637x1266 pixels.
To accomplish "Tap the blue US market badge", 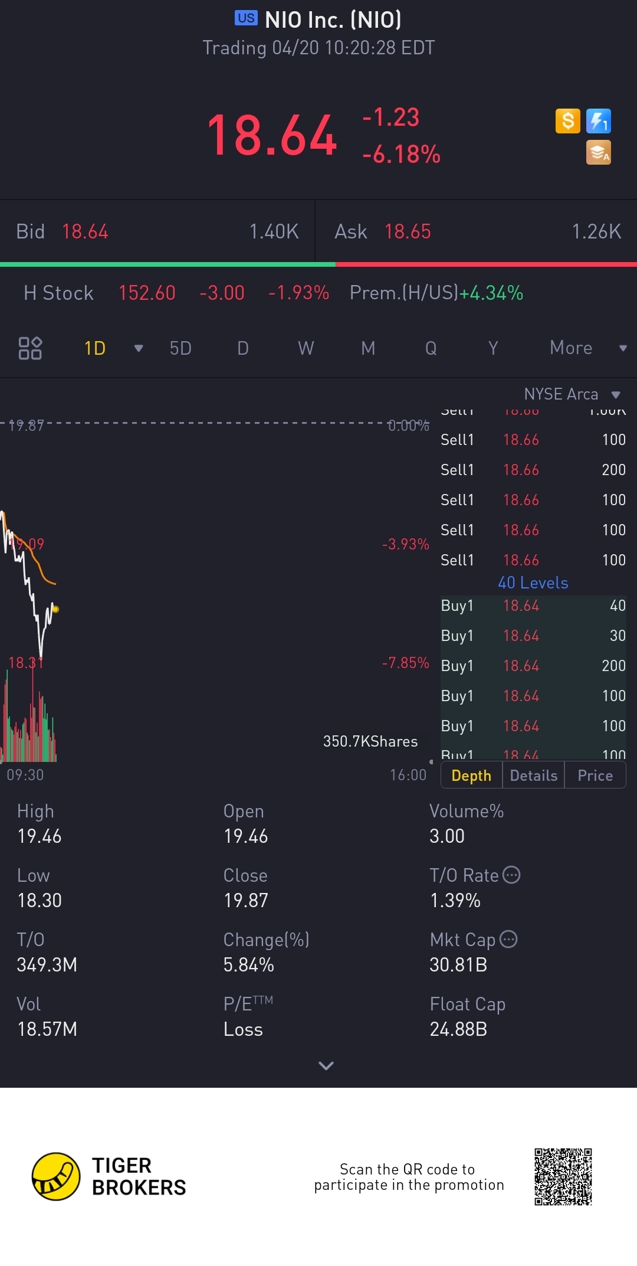I will point(246,18).
